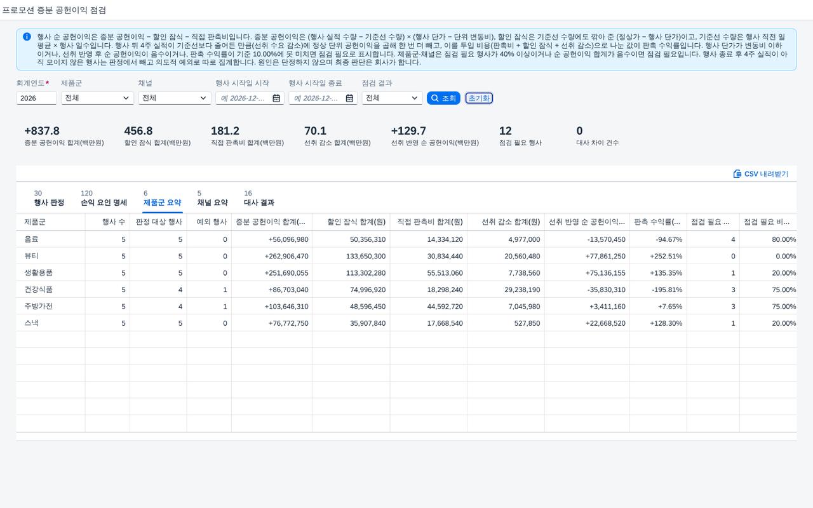The width and height of the screenshot is (813, 508).
Task: Click the CSV download icon
Action: click(x=737, y=174)
